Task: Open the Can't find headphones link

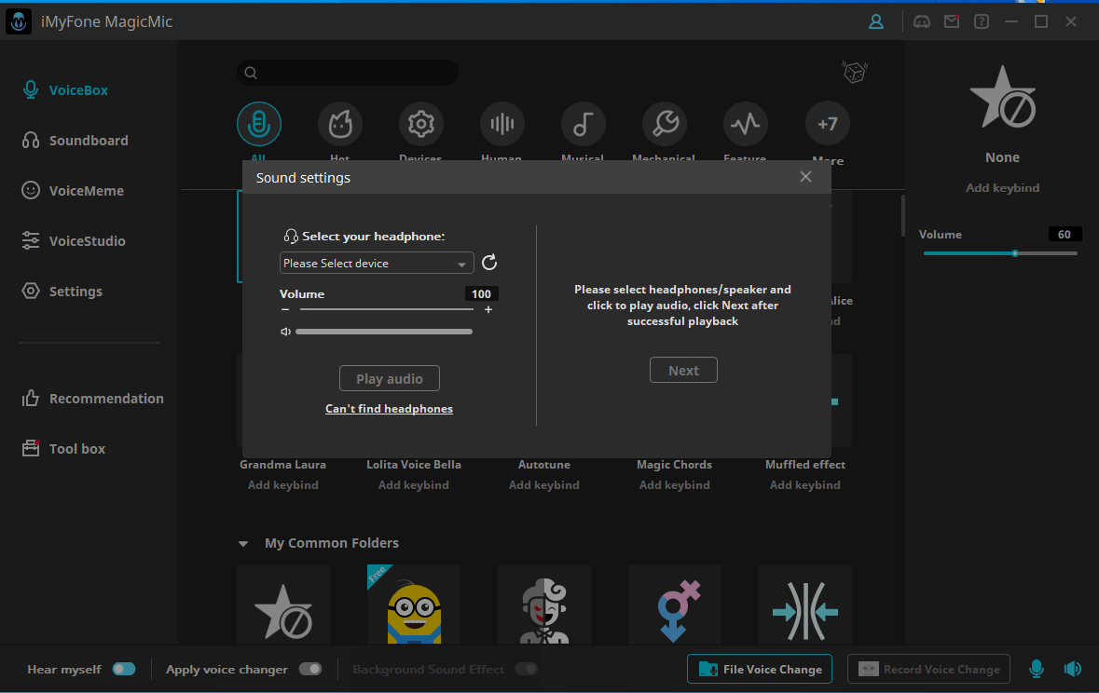Action: coord(389,409)
